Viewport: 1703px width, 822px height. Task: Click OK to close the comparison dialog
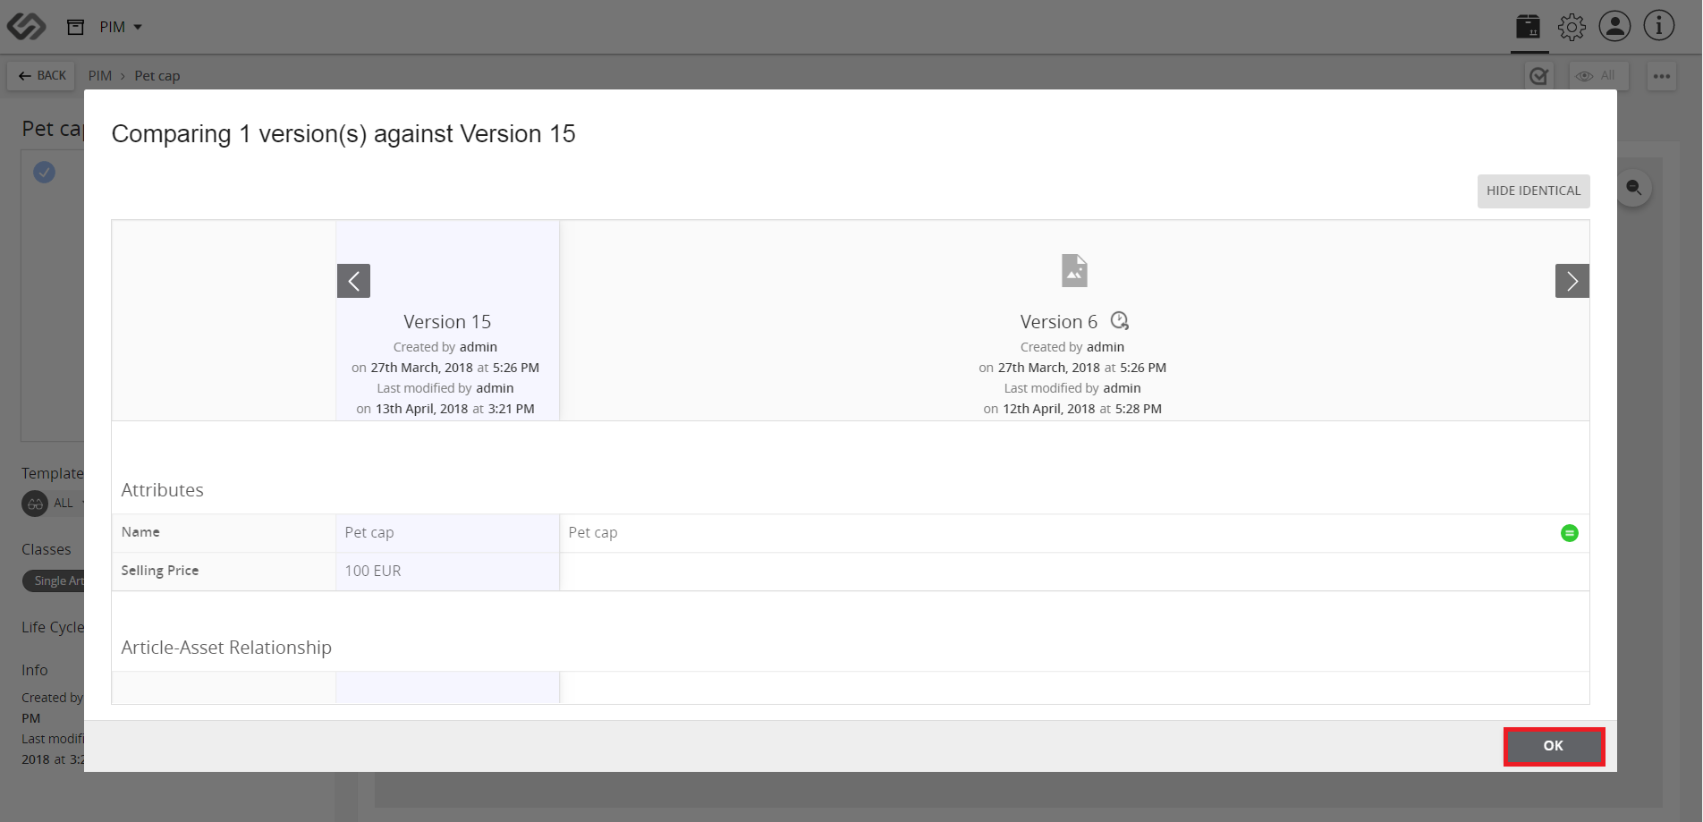(x=1554, y=746)
